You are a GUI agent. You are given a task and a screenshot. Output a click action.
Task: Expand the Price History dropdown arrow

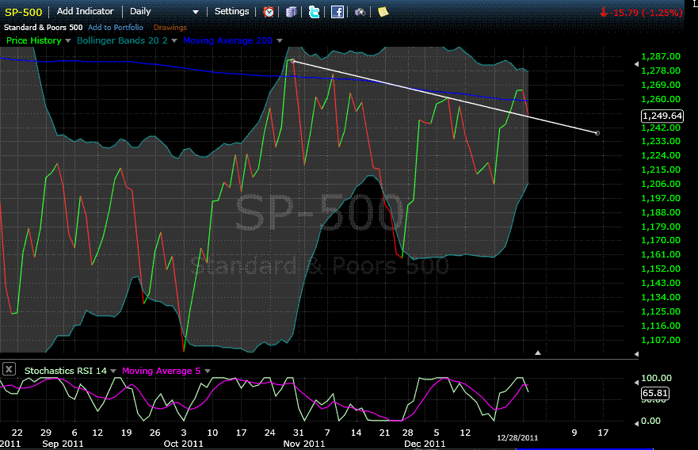point(68,40)
